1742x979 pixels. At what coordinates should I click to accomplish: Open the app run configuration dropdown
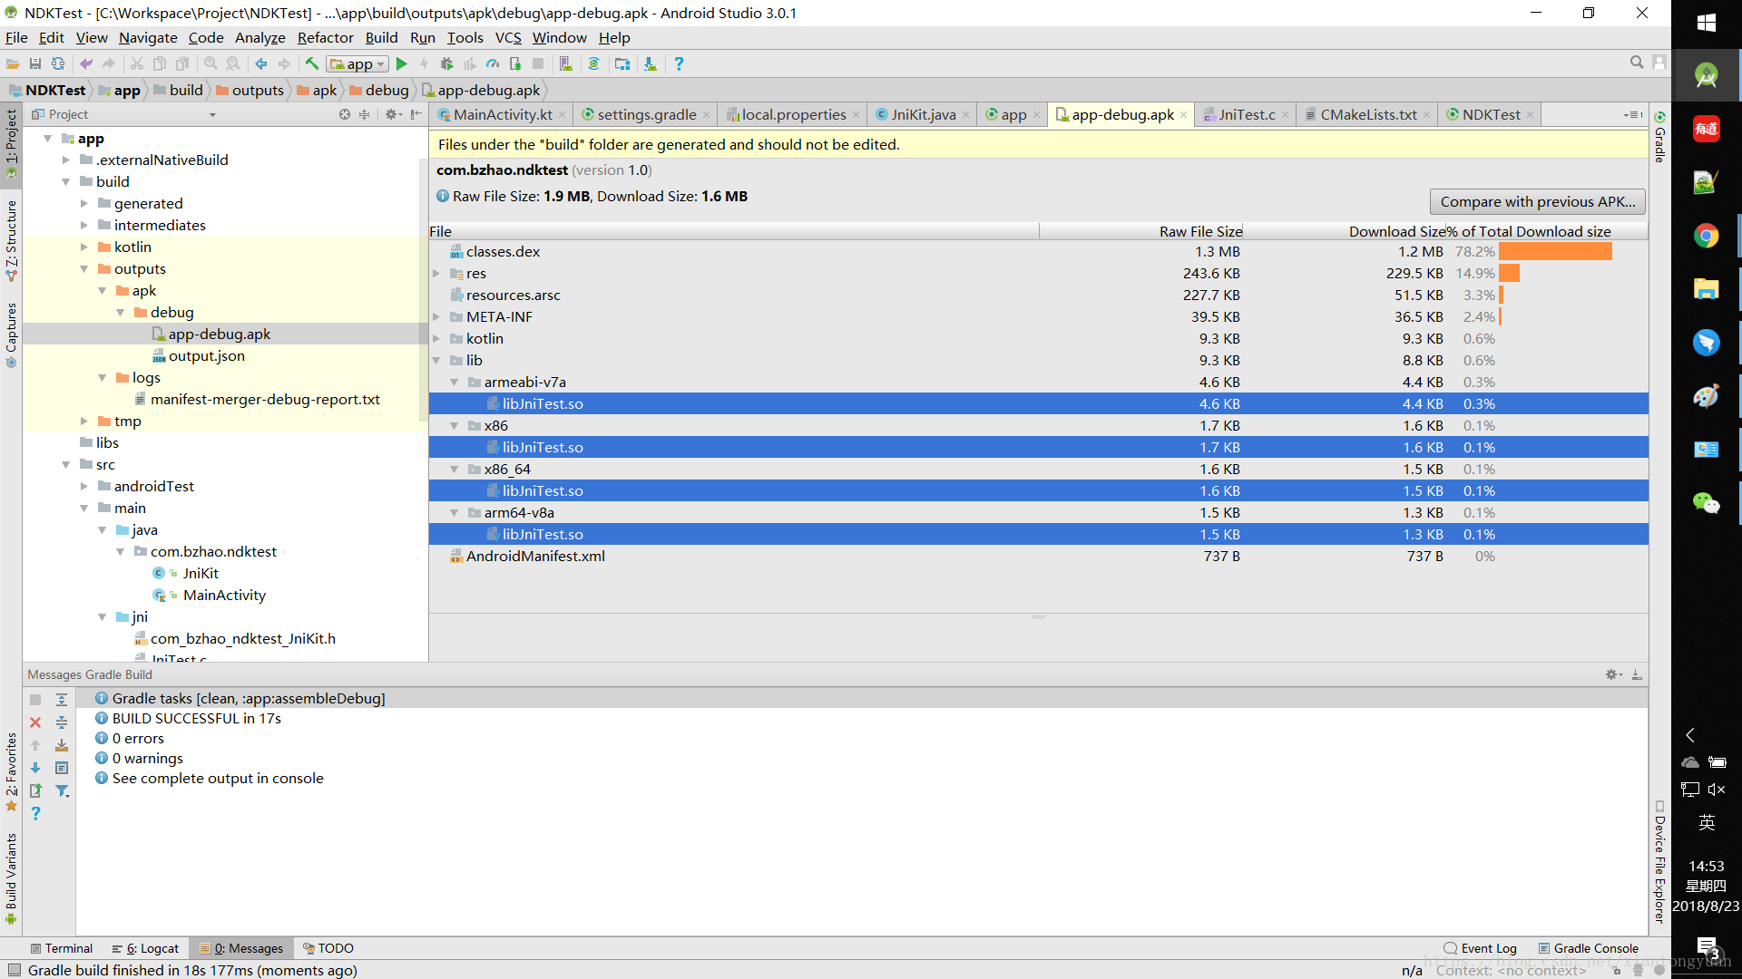pyautogui.click(x=357, y=63)
